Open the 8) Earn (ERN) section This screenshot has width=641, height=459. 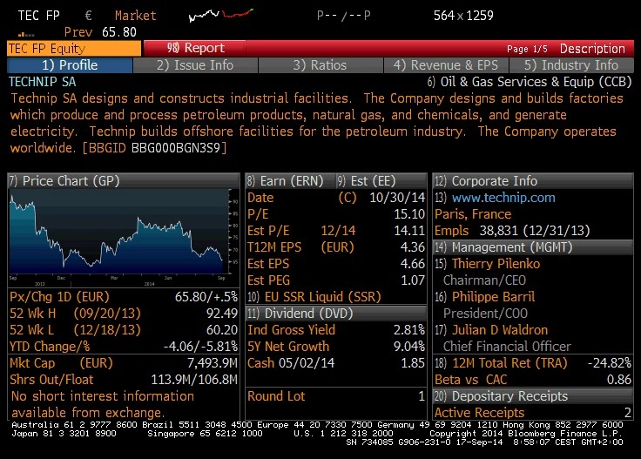290,180
